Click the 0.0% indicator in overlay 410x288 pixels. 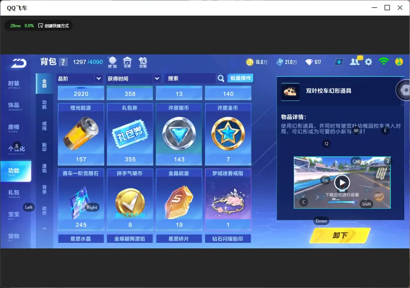(x=29, y=26)
